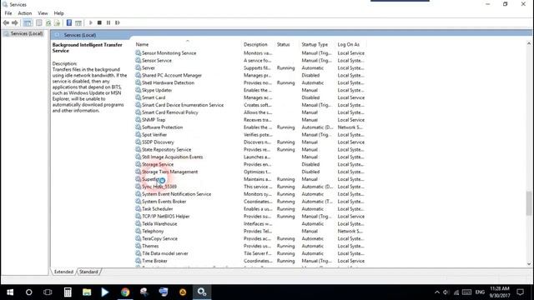The image size is (534, 300).
Task: Open Google Chrome from the taskbar
Action: [125, 292]
